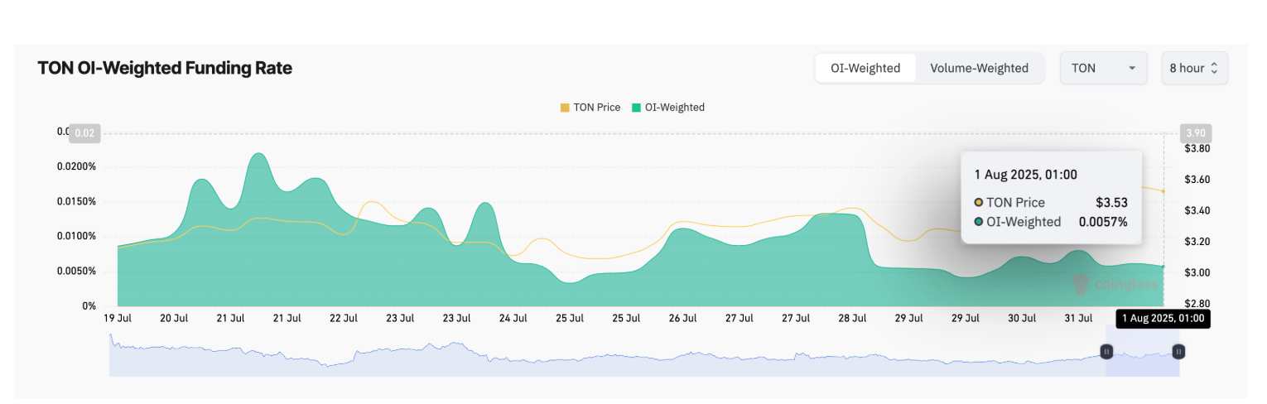Click the green OI-Weighted legend square

[x=636, y=108]
